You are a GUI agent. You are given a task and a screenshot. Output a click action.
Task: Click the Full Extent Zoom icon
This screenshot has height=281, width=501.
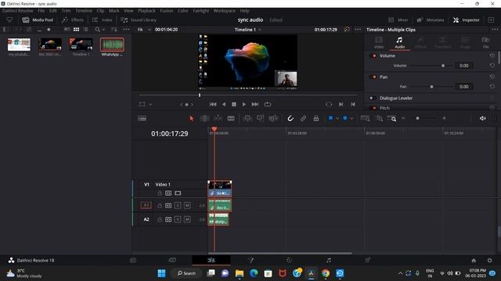pyautogui.click(x=365, y=119)
